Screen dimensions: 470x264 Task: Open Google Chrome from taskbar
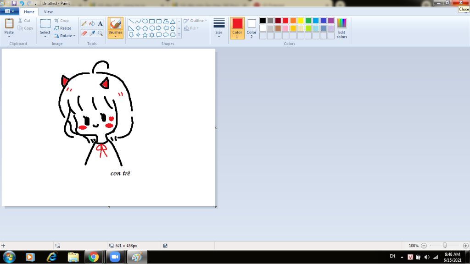click(x=93, y=257)
